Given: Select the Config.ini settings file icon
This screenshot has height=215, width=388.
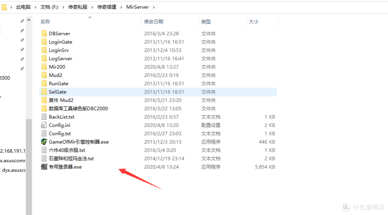Looking at the screenshot, I should pos(44,125).
